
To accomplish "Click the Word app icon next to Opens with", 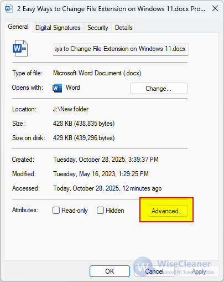I will coord(57,88).
